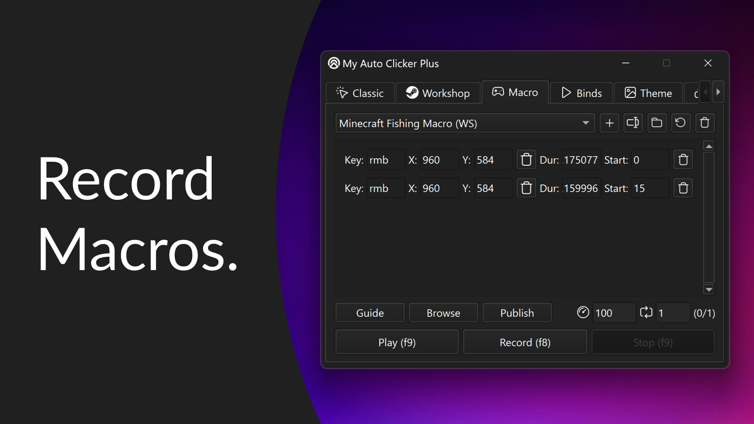Open the Guide button
This screenshot has height=424, width=754.
370,313
